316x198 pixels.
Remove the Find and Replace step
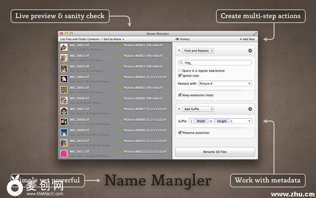250,51
